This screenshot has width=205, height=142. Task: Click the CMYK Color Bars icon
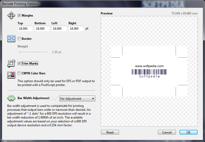click(x=11, y=75)
